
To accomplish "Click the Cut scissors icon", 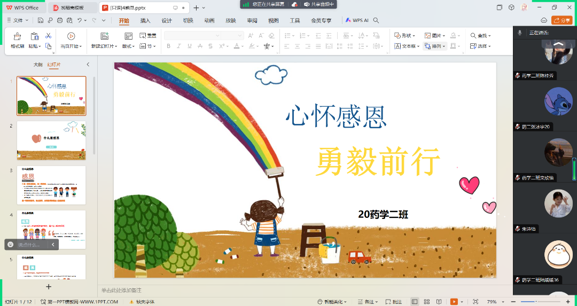I will click(48, 36).
